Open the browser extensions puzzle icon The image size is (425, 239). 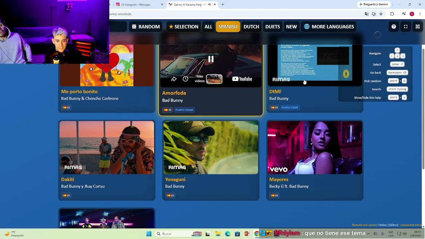tap(392, 14)
